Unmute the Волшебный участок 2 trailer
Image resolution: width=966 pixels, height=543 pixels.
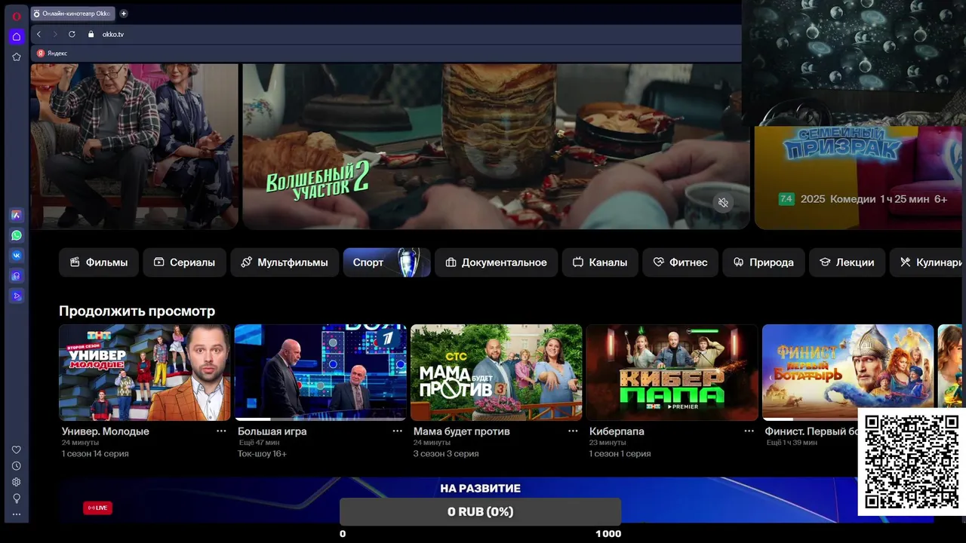tap(723, 202)
